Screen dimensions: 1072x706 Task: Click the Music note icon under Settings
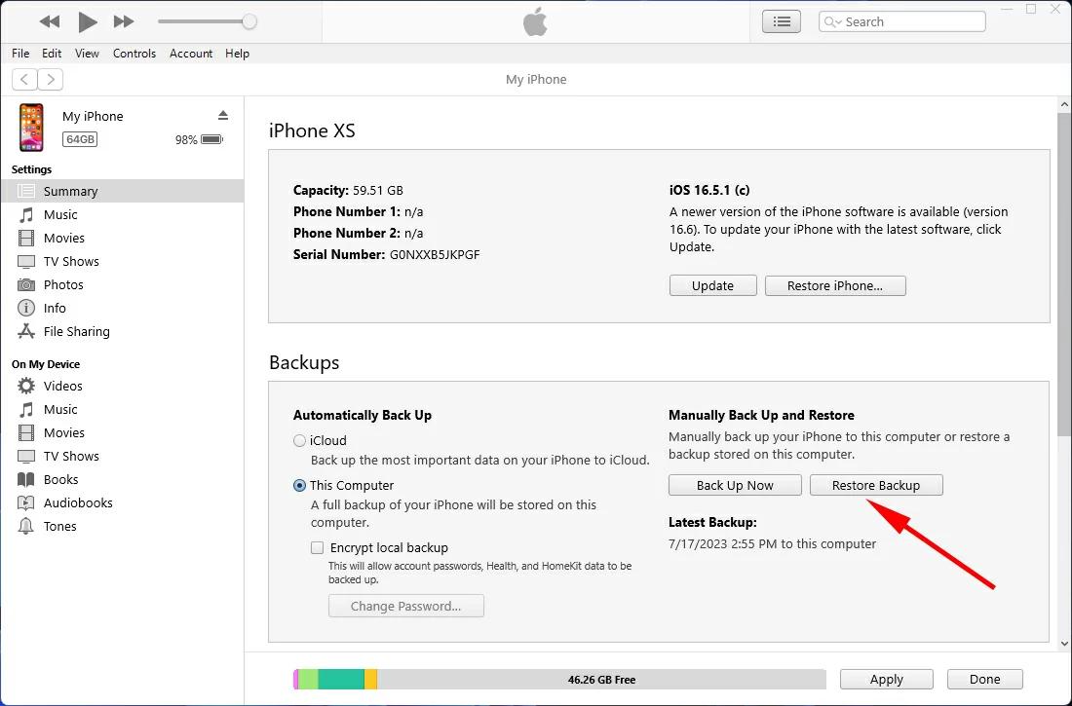[26, 214]
